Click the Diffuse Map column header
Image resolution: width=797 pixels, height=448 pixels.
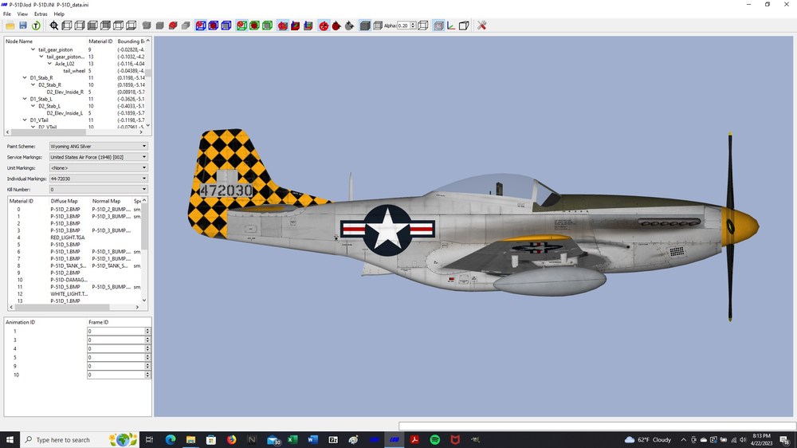(x=64, y=201)
